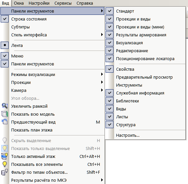Click the filter icon for Фильтр по типам объектов
This screenshot has height=184, width=188.
[x=5, y=172]
